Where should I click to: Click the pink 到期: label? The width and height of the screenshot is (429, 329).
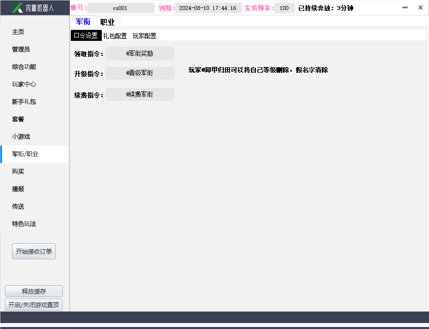(166, 8)
